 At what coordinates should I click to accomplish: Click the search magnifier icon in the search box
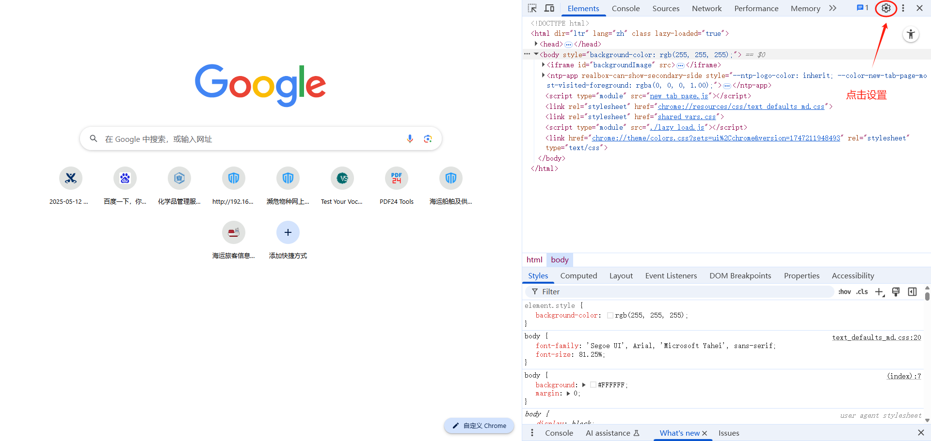pyautogui.click(x=94, y=139)
